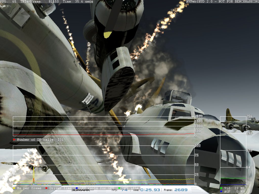Click the '50' axis label on timing graph
Image resolution: width=259 pixels, height=194 pixels.
pyautogui.click(x=197, y=165)
